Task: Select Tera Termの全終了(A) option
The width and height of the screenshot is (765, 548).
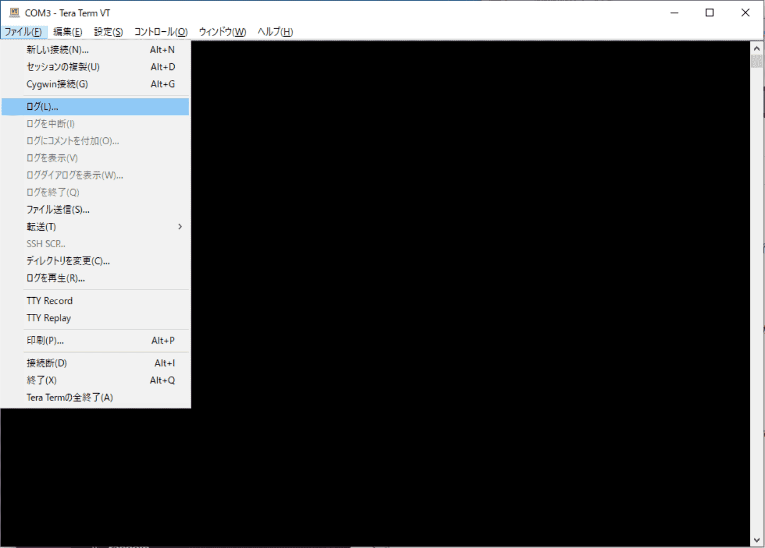Action: [x=70, y=397]
